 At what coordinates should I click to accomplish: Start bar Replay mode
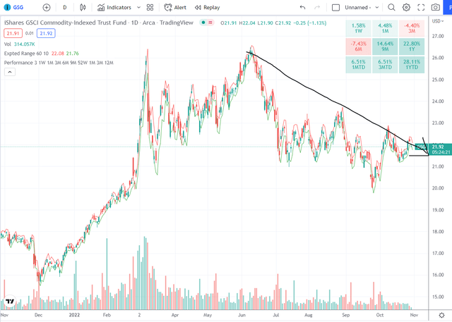[x=207, y=8]
